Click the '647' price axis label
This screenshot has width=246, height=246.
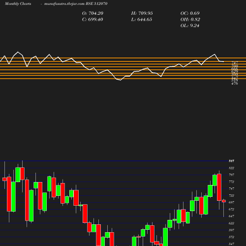(x=231, y=216)
